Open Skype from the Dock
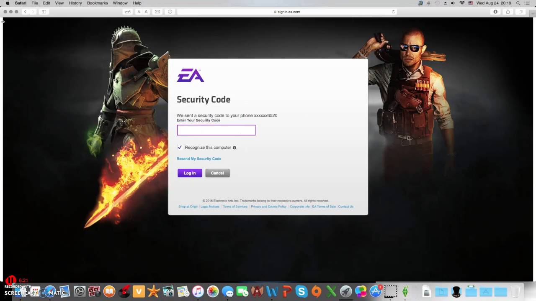Viewport: 536px width, 301px height. click(x=301, y=291)
